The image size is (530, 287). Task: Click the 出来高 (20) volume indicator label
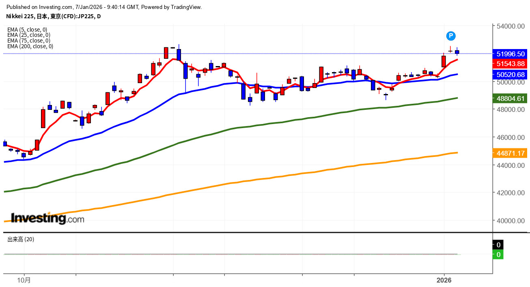pos(21,239)
